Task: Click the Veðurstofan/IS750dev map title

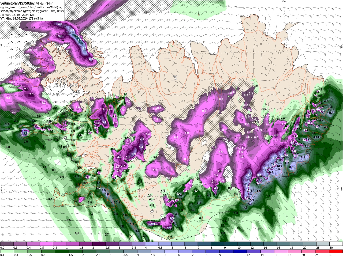Action: (x=17, y=3)
